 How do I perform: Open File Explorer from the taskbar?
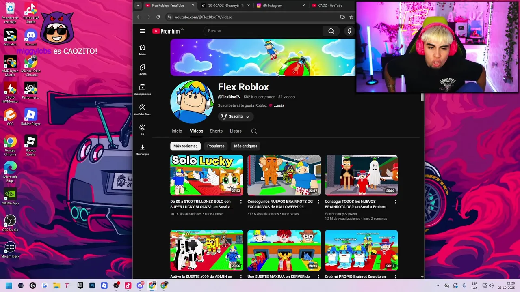tap(56, 286)
